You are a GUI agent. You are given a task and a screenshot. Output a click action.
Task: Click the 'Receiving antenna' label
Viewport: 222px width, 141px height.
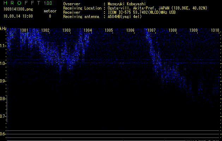click(81, 17)
